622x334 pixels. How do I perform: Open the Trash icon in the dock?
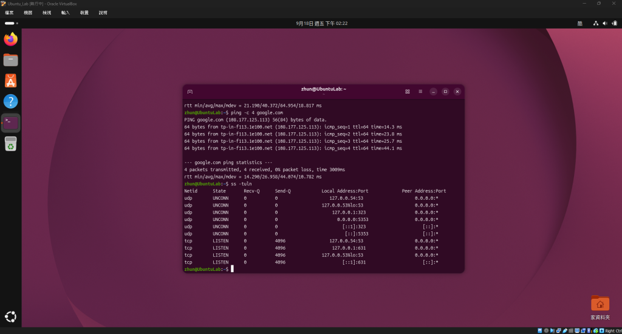coord(11,143)
